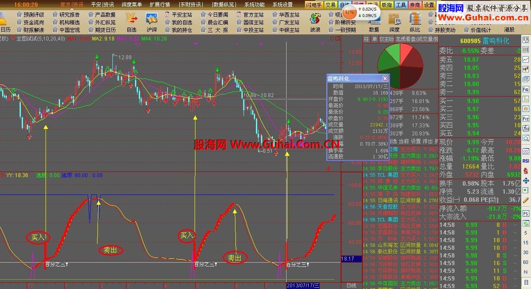Click the 工具 button
The width and height of the screenshot is (531, 289).
click(x=401, y=5)
